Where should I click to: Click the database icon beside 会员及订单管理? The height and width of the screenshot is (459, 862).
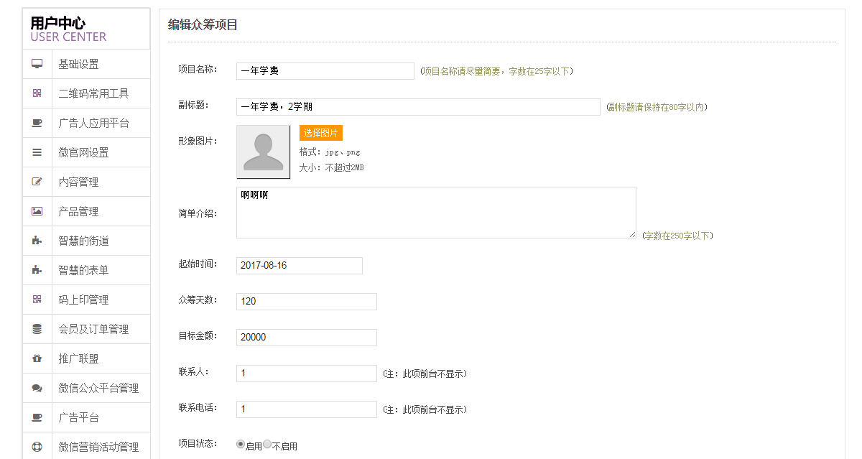pyautogui.click(x=37, y=329)
